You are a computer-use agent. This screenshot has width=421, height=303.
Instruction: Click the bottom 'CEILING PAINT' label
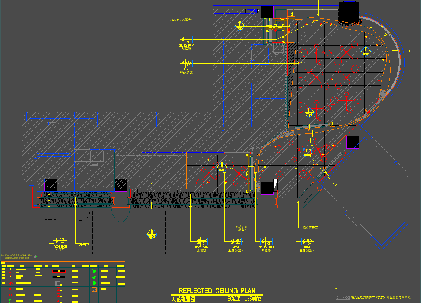click(x=266, y=247)
